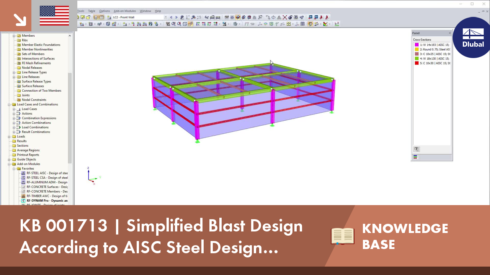This screenshot has width=490, height=275.
Task: Expand the Load Cases tree node
Action: 14,109
